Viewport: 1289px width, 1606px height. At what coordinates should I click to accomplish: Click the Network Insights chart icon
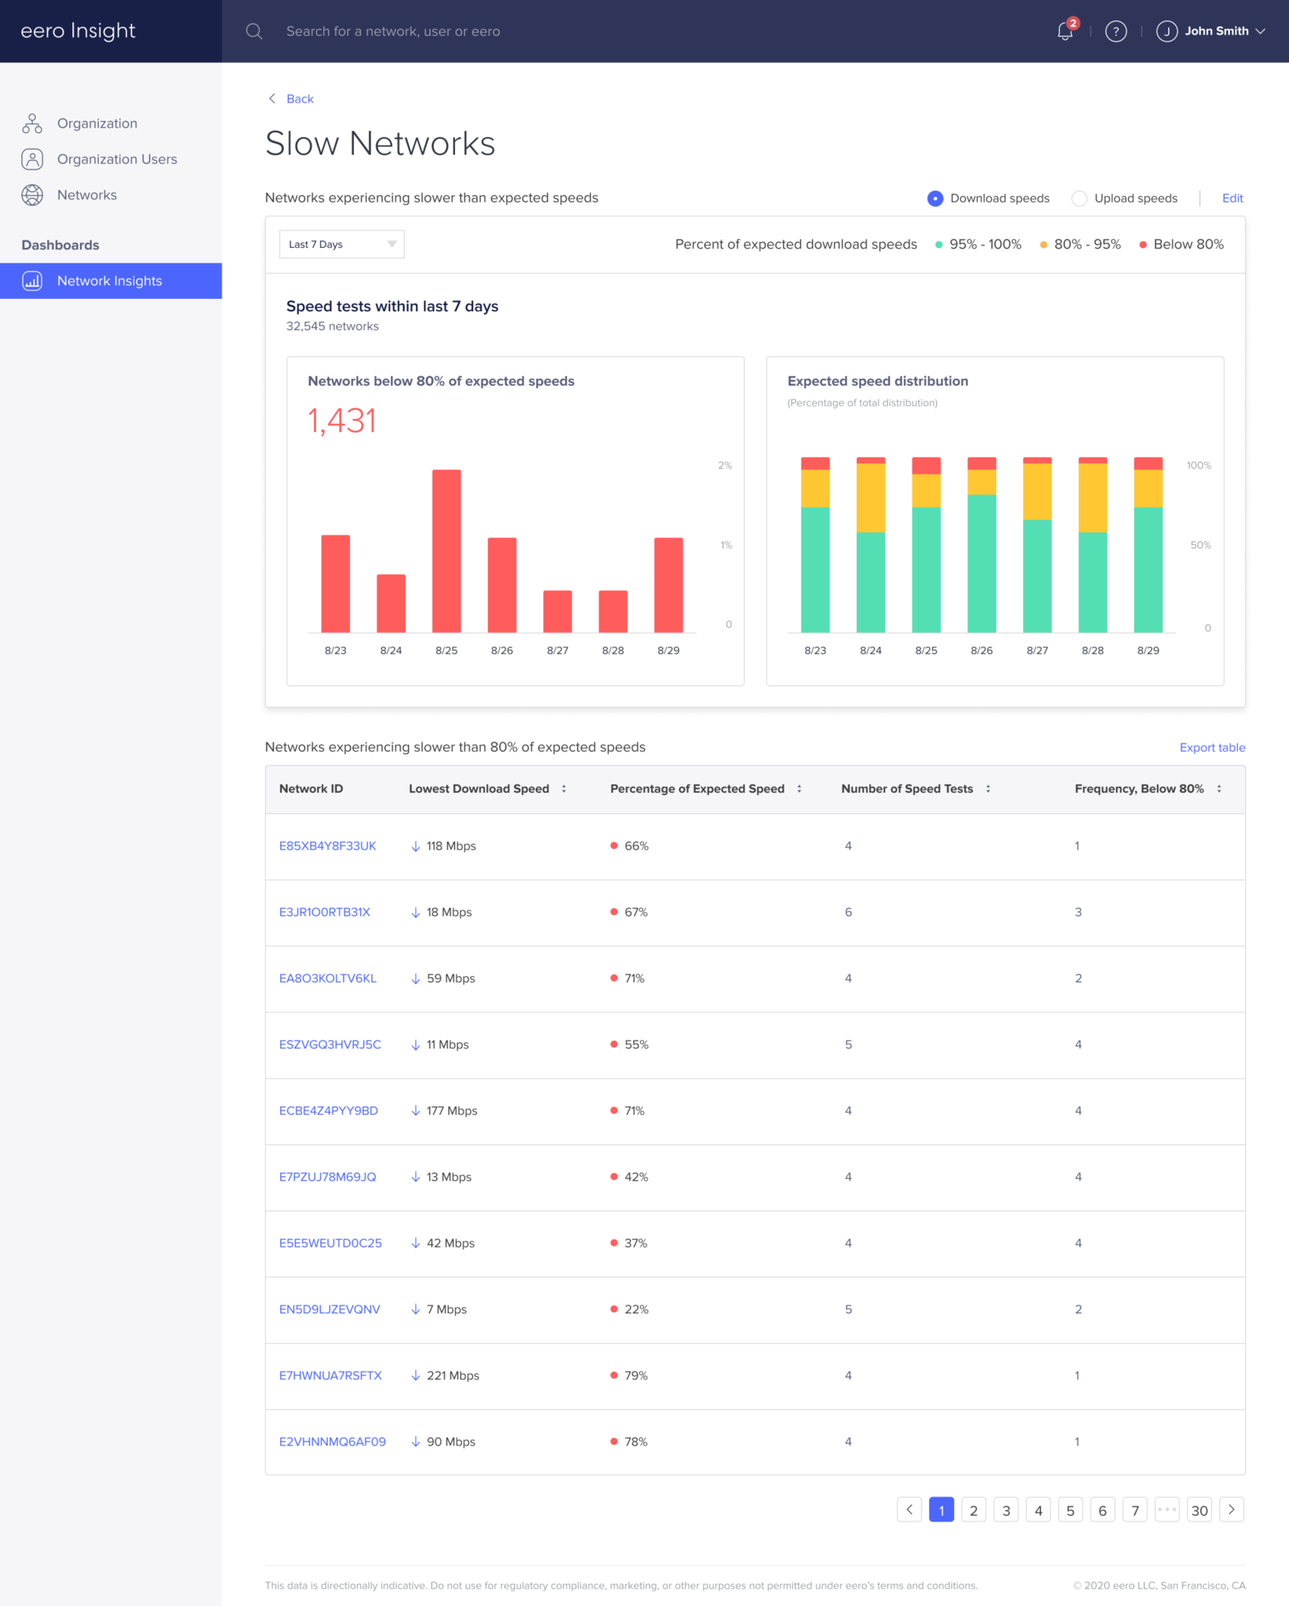pos(32,281)
